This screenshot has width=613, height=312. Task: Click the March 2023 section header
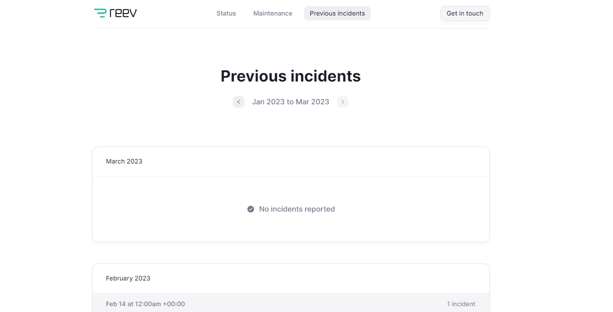pos(124,162)
